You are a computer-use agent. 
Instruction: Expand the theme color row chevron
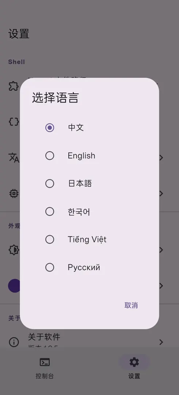(x=161, y=286)
